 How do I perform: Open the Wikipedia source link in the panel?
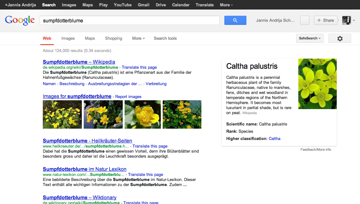coord(249,113)
